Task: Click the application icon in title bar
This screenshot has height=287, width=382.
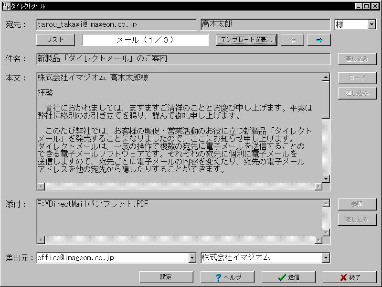Action: tap(6, 6)
